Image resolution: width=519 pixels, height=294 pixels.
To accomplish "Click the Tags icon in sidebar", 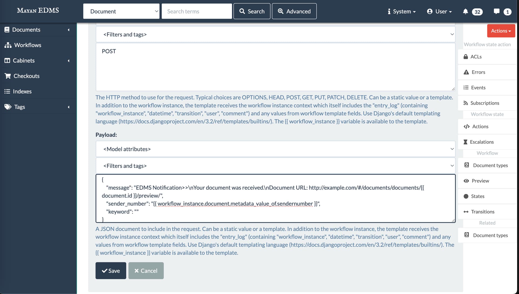I will 8,107.
